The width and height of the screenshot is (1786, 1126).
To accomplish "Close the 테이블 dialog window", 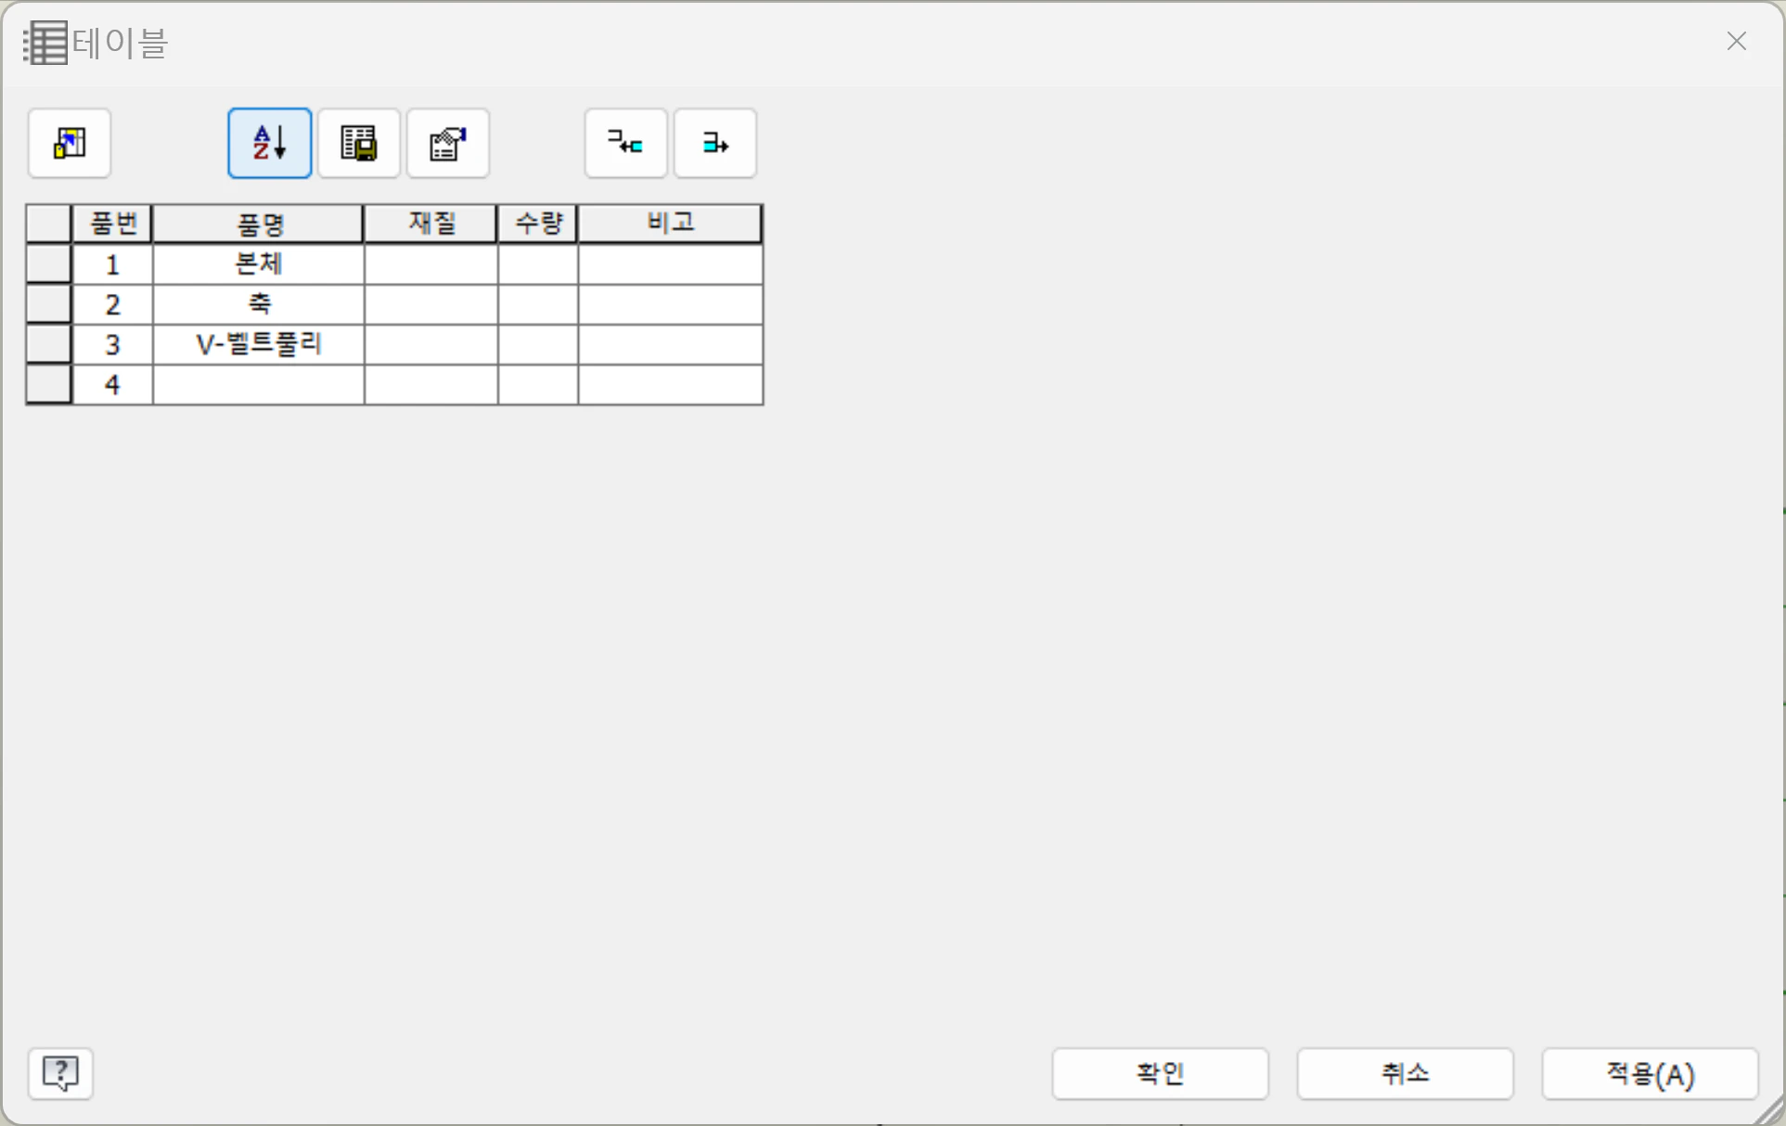I will [1736, 42].
